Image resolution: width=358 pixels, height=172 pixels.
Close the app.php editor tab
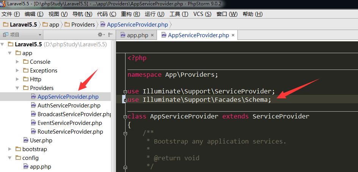point(152,35)
